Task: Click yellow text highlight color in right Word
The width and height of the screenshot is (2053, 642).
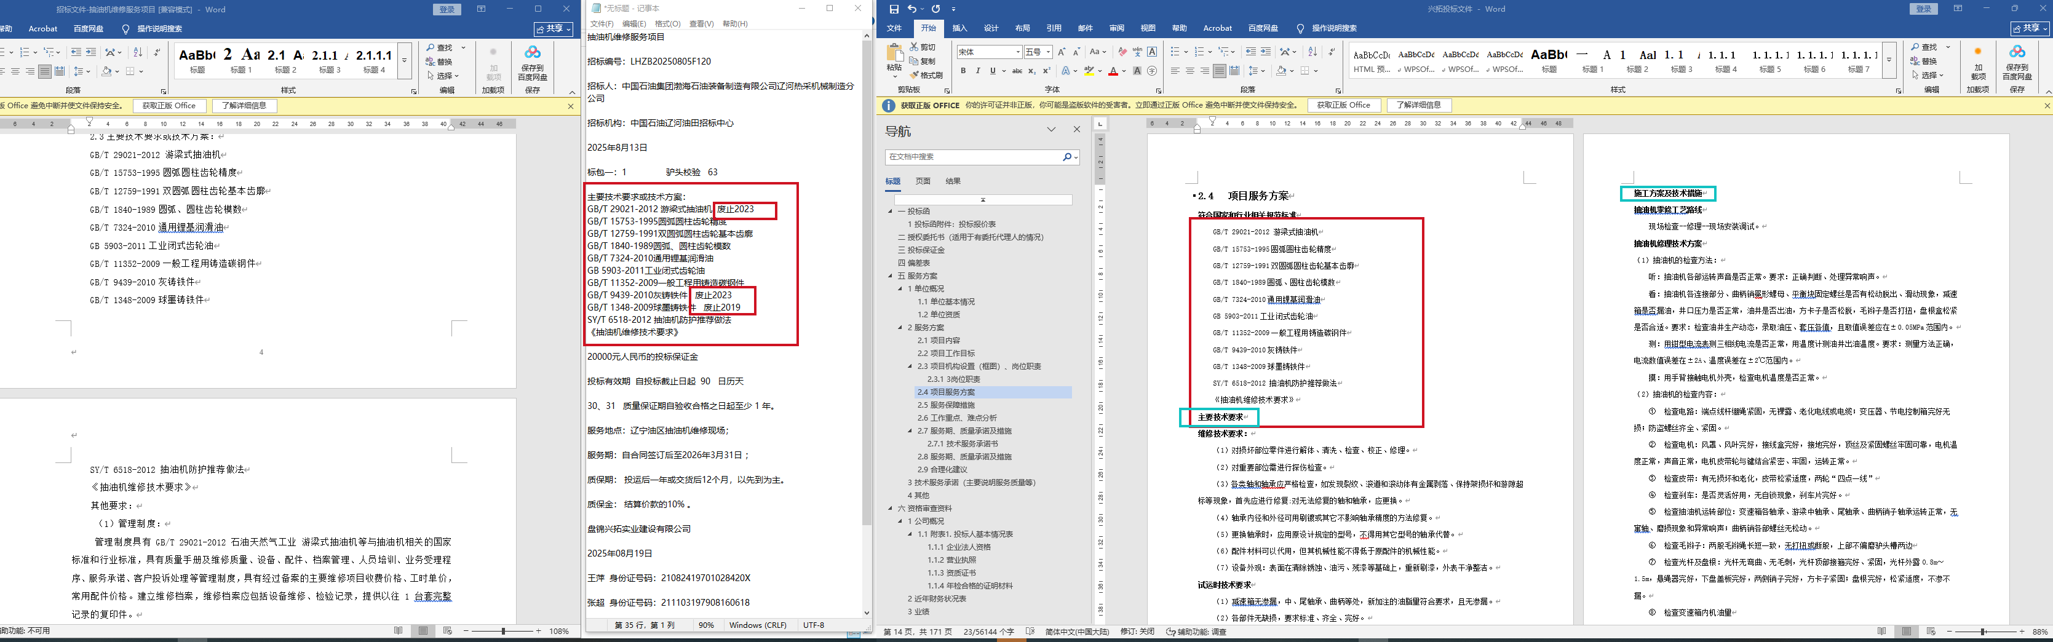Action: point(1089,71)
